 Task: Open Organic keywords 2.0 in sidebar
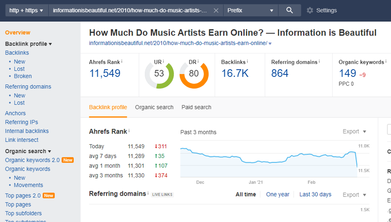click(x=32, y=160)
